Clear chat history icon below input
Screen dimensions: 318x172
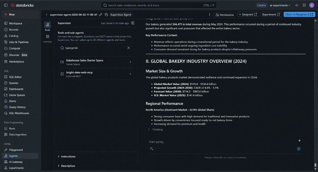pyautogui.click(x=152, y=149)
